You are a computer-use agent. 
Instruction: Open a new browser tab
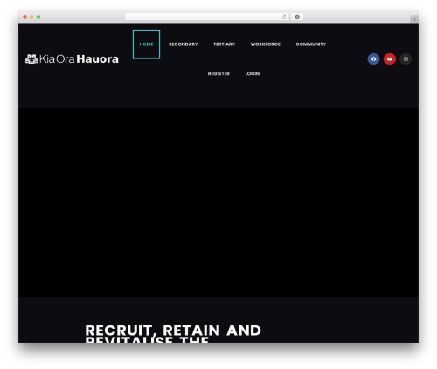414,19
